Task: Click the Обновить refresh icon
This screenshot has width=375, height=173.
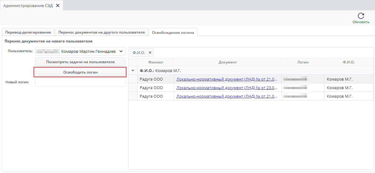Action: pyautogui.click(x=361, y=16)
